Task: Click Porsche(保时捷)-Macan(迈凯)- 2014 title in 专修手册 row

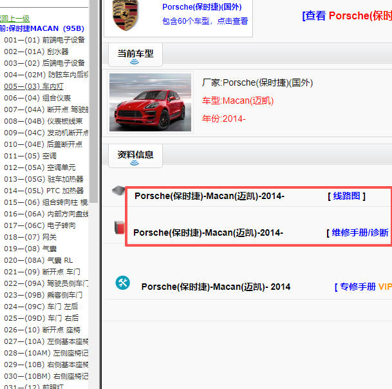Action: [x=216, y=287]
